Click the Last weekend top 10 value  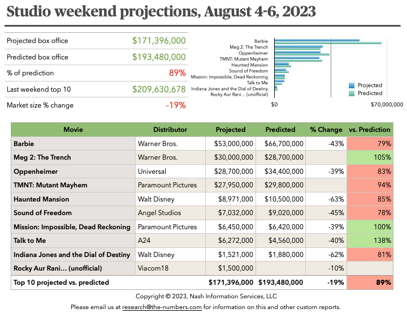159,89
